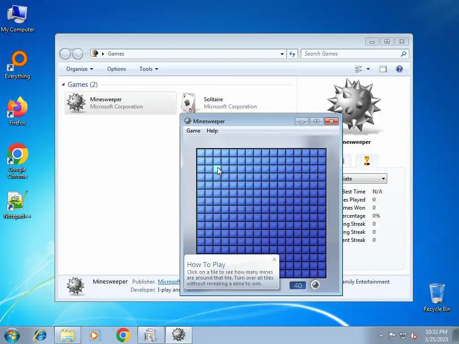Collapse the Games (2) group
This screenshot has height=344, width=459.
point(63,85)
